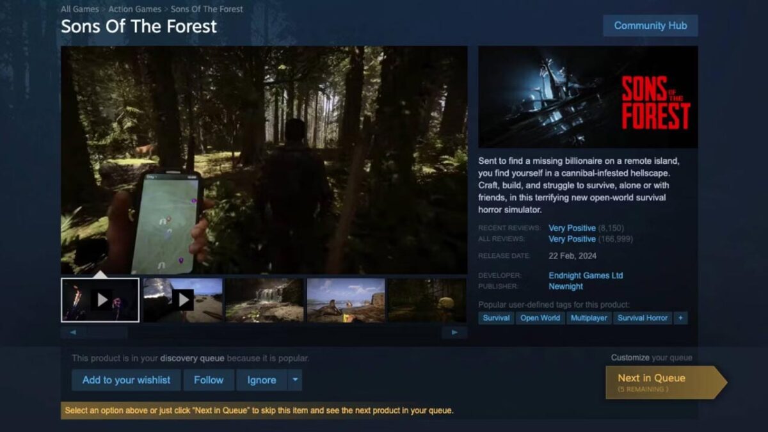
Task: Click the Multiplayer tag
Action: point(589,318)
